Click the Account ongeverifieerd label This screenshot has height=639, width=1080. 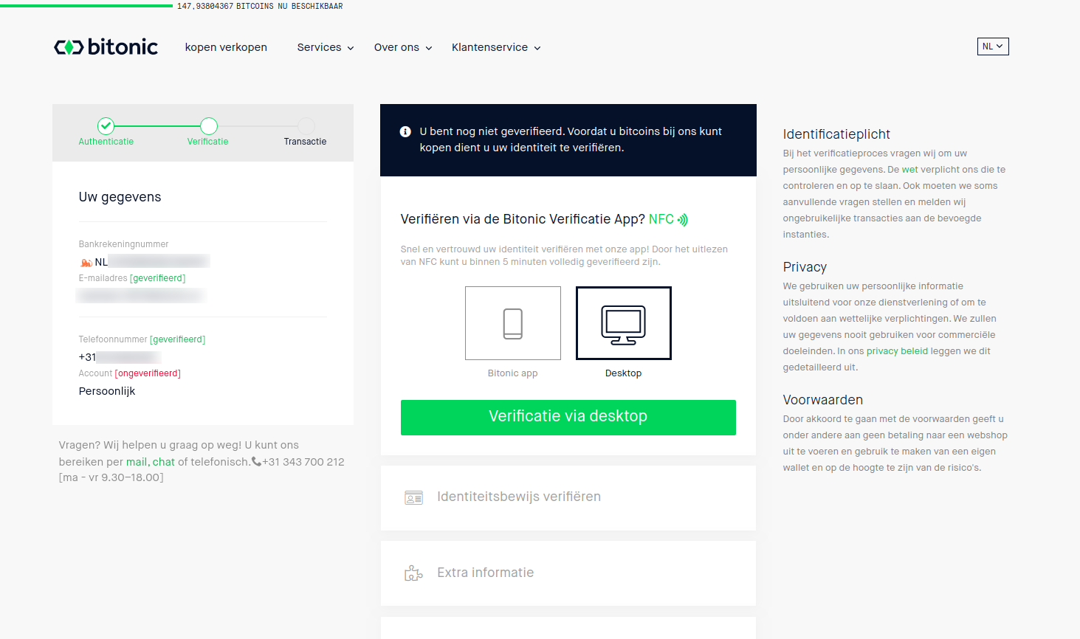(x=130, y=373)
